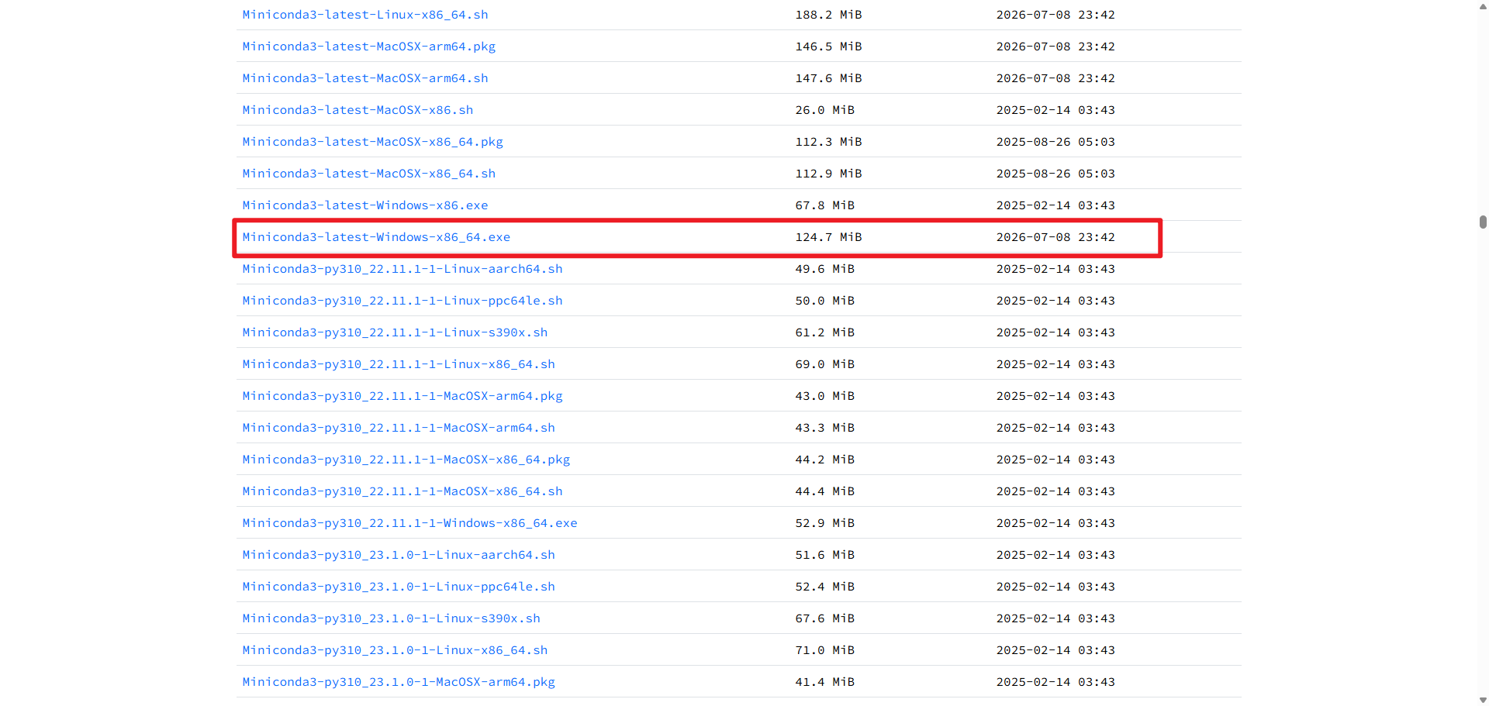Download Miniconda3-py310_22.11.1-1-Linux-x86_64.sh
The height and width of the screenshot is (706, 1489).
pyautogui.click(x=399, y=364)
